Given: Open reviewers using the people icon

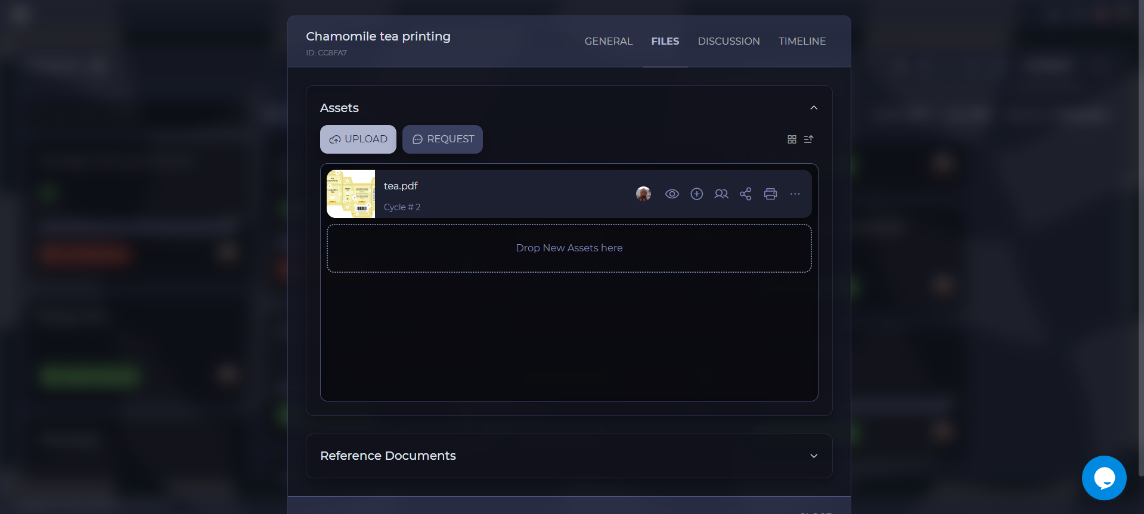Looking at the screenshot, I should tap(721, 194).
